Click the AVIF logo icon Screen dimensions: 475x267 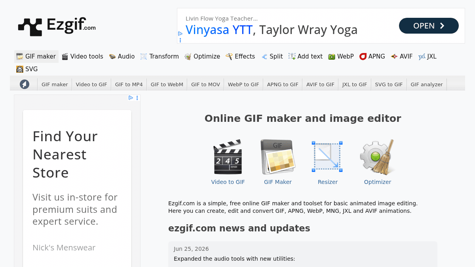point(394,57)
